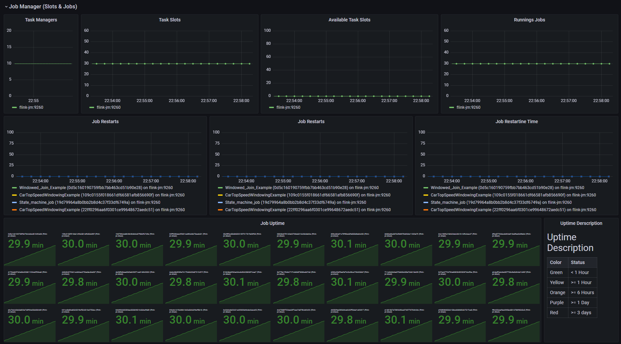Click blue State_machine_job color icon in Job Restartine Time legend
Screen dimensions: 621x344
pos(426,202)
